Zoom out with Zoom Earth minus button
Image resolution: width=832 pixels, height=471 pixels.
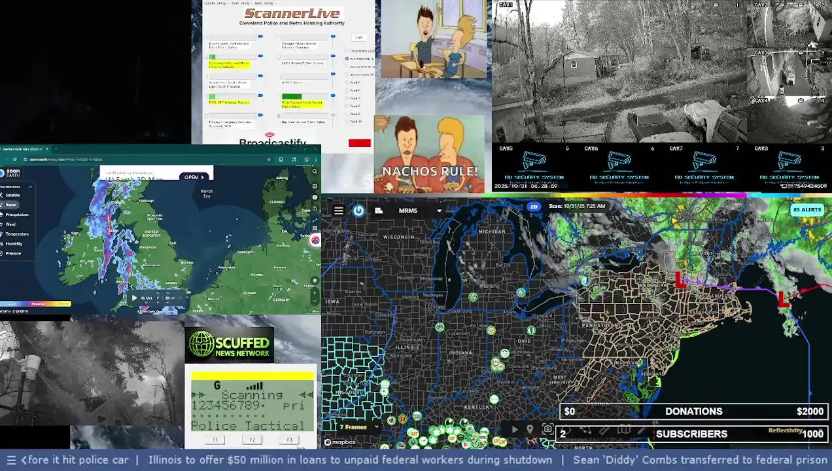[x=315, y=302]
